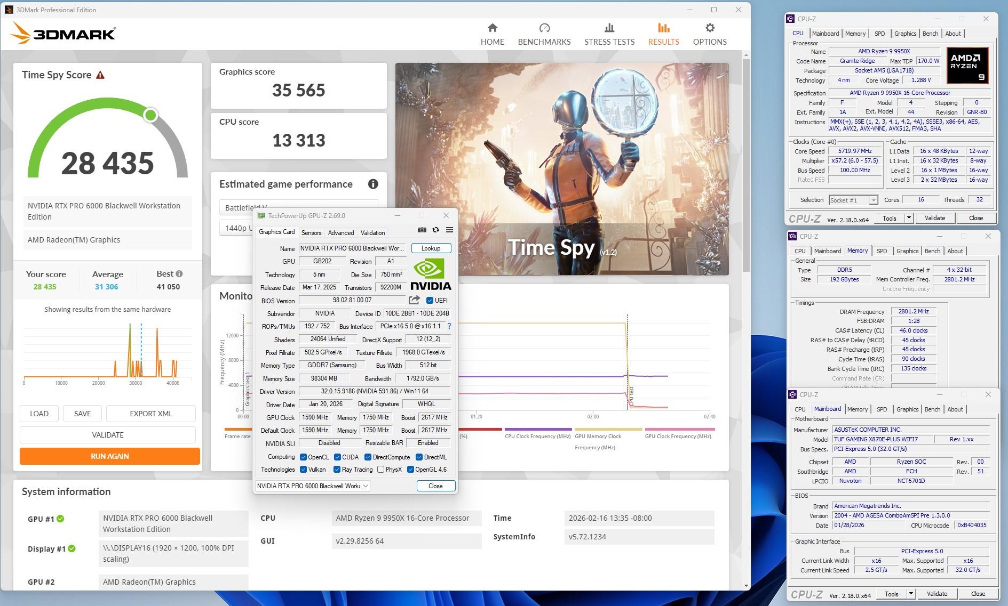Click the GPU-Z refresh icon
This screenshot has width=1008, height=606.
pos(435,230)
